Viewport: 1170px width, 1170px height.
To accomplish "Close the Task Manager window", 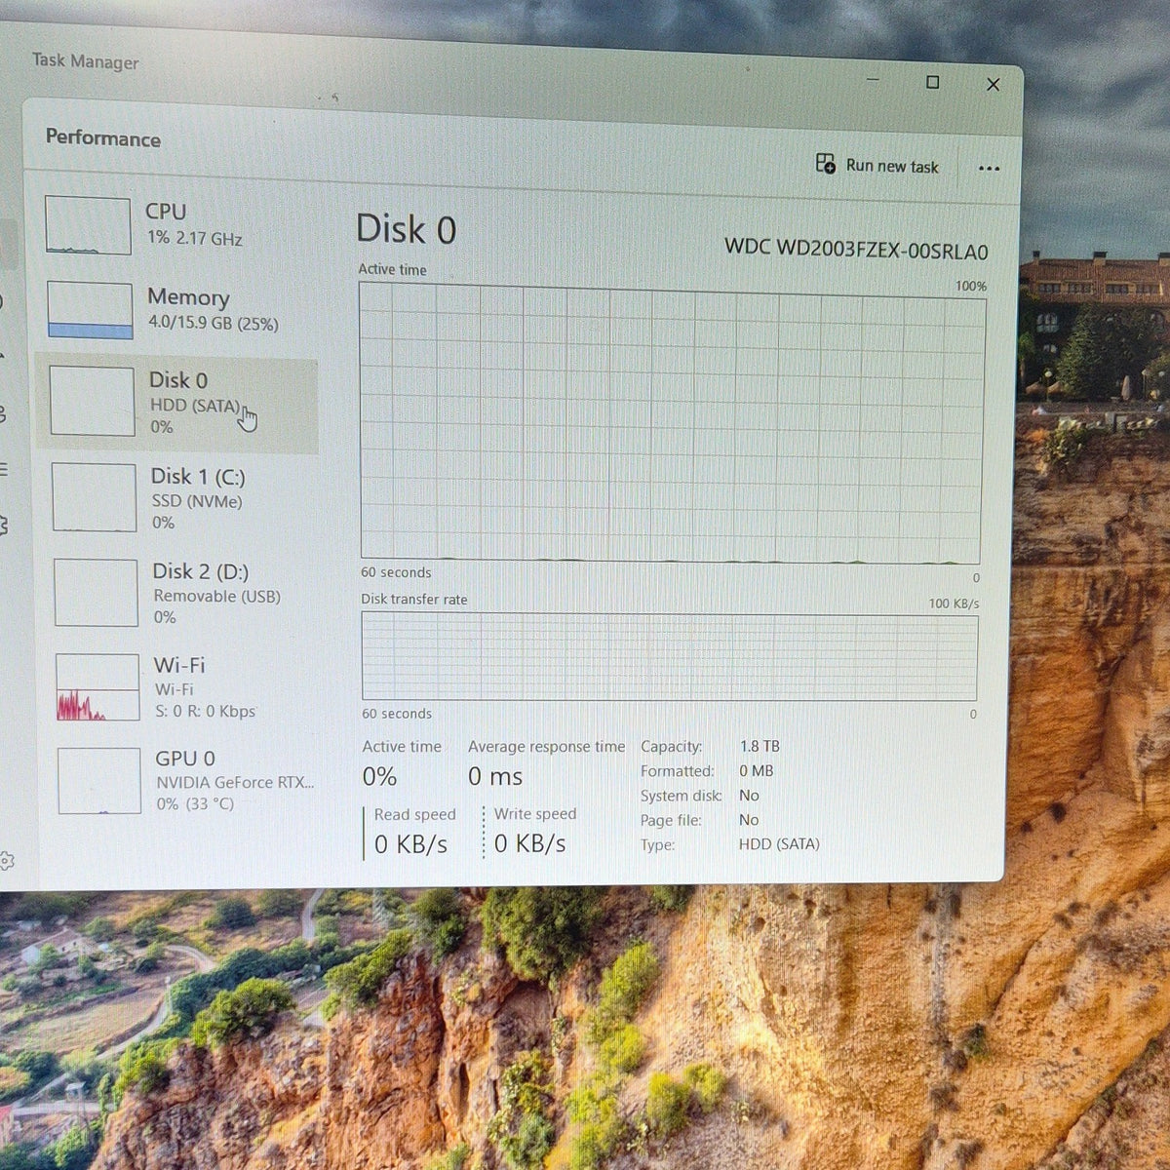I will click(x=993, y=85).
